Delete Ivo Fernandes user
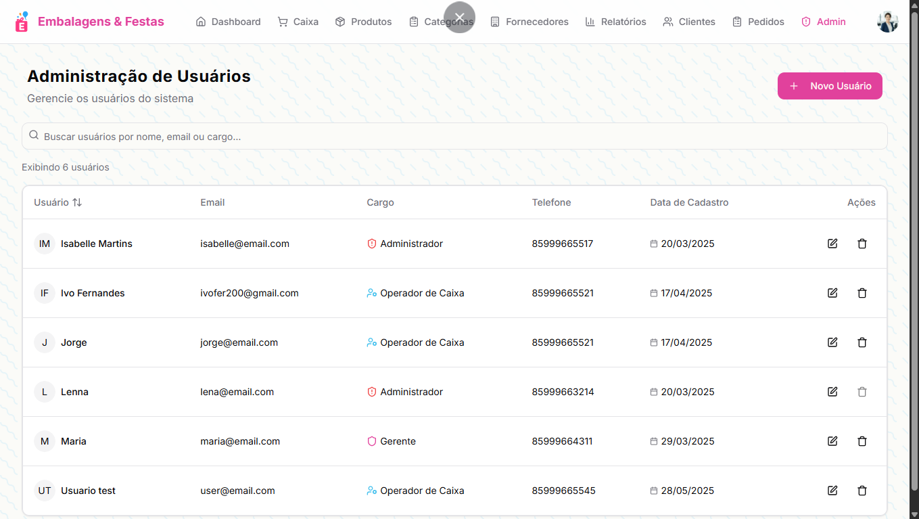 coord(862,293)
